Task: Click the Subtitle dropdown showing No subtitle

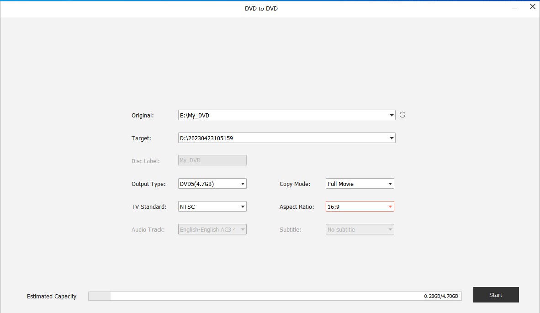Action: click(360, 229)
